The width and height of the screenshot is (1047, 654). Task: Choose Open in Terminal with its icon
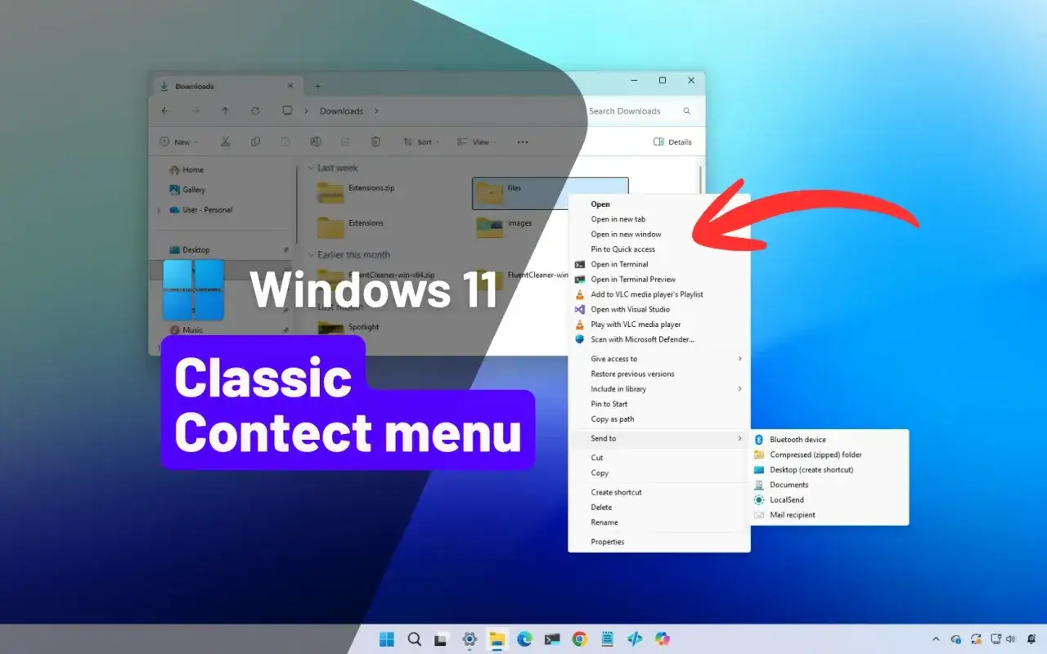[659, 264]
